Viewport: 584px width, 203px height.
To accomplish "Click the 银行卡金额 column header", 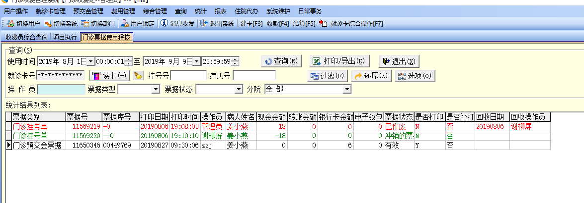I will [335, 117].
